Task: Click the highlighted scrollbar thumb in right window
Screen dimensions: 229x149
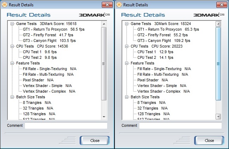Action: [x=218, y=64]
